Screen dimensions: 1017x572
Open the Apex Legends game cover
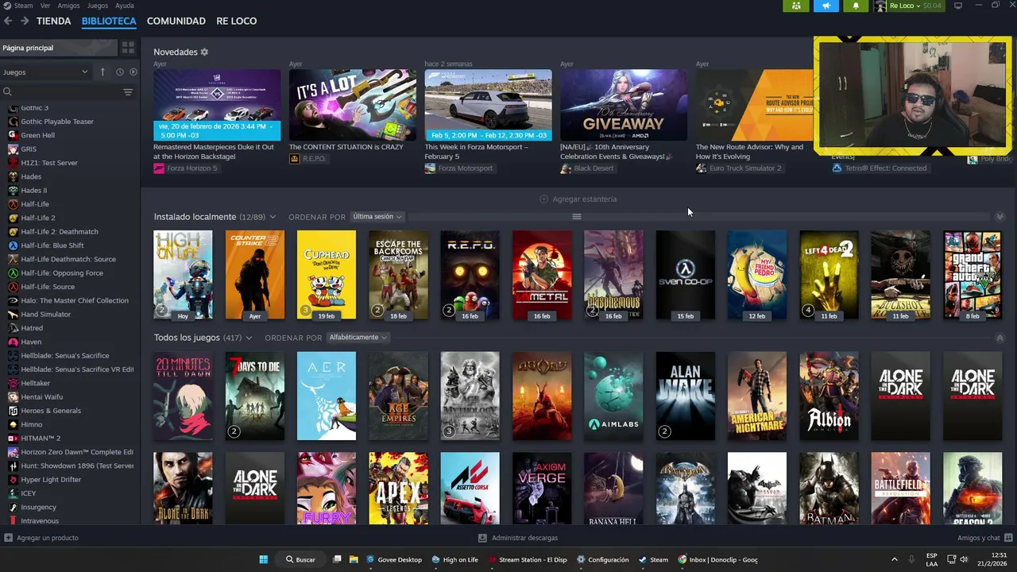pyautogui.click(x=398, y=489)
